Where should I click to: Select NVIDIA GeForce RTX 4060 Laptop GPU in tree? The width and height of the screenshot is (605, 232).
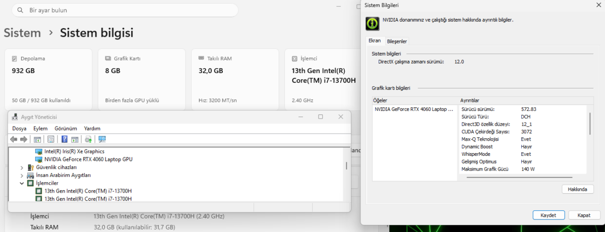tap(88, 159)
